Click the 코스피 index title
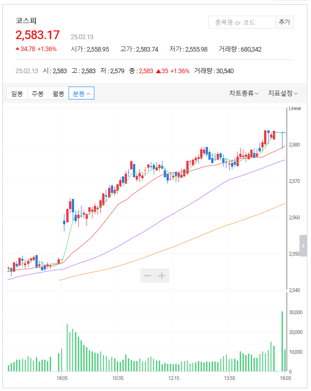Image resolution: width=311 pixels, height=391 pixels. tap(26, 21)
